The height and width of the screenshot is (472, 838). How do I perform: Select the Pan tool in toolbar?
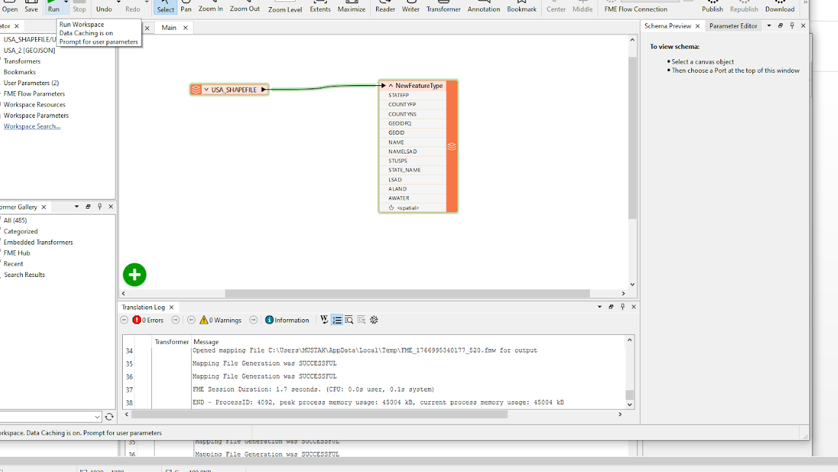[x=186, y=7]
